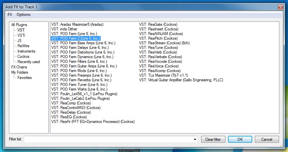Viewport: 288px width, 152px height.
Task: Confirm with the OK button
Action: tap(240, 139)
